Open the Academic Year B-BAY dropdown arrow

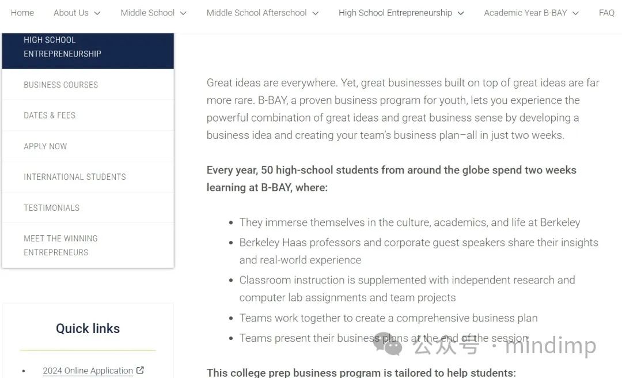point(575,13)
